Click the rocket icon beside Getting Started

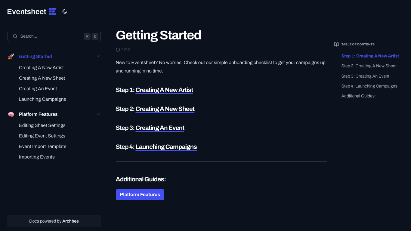[11, 56]
